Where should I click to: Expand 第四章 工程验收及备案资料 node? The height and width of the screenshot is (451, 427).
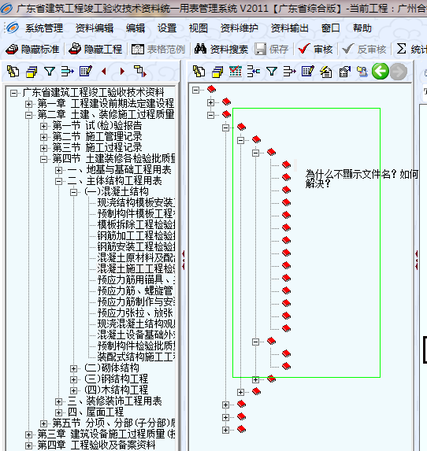pos(28,445)
